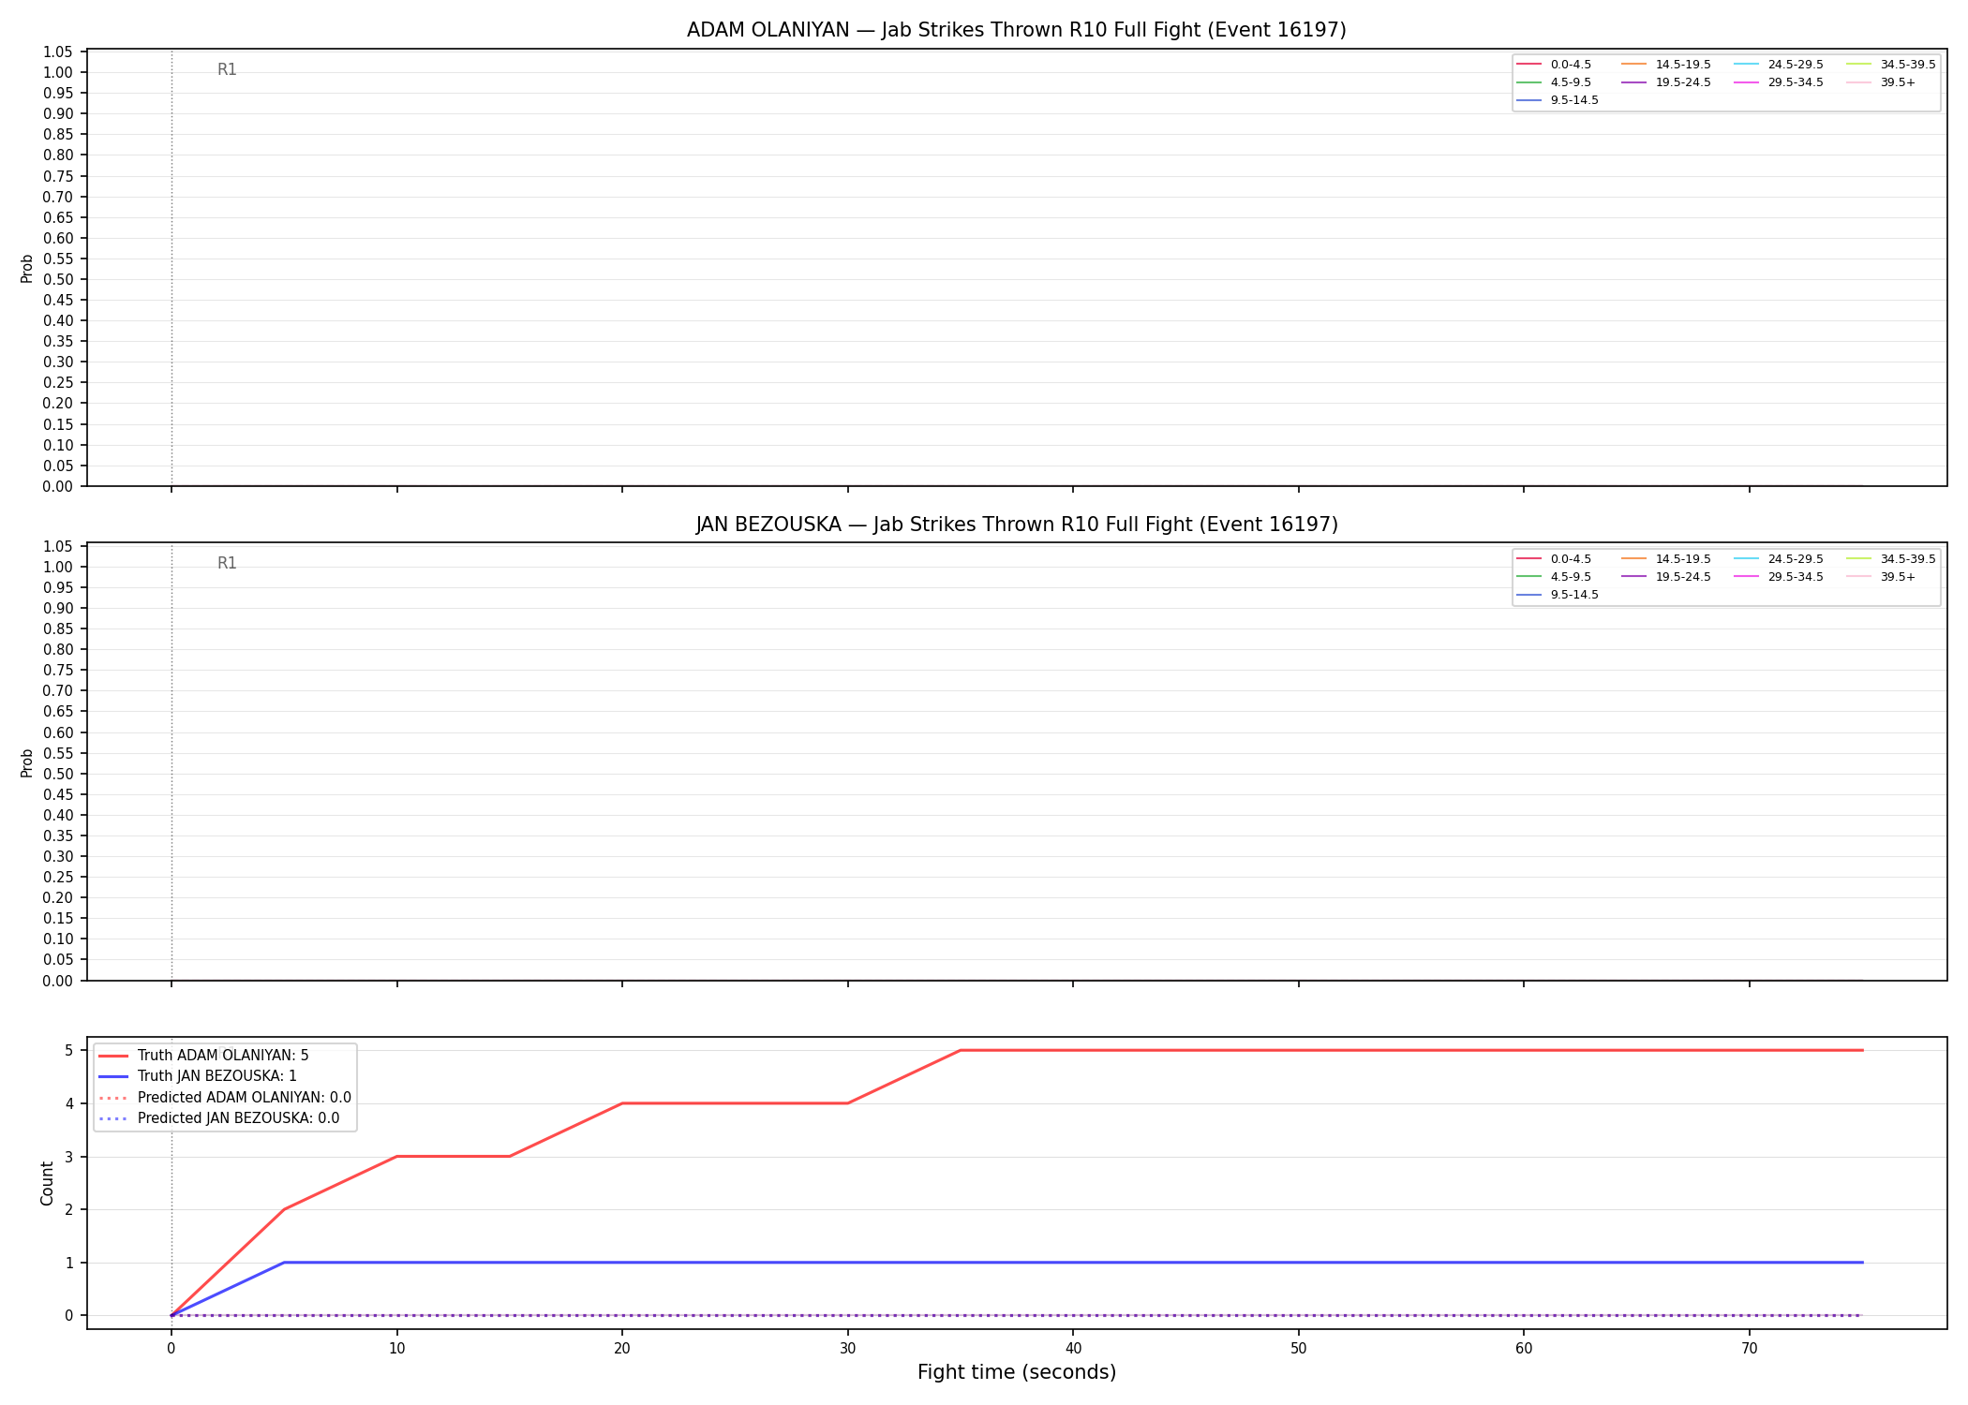Click the 9.5-14.5 legend entry in Jan Bezouska chart
The height and width of the screenshot is (1405, 1968).
click(1557, 595)
